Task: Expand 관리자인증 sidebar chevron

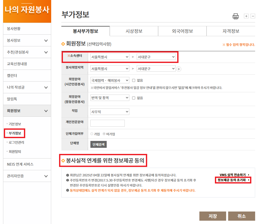Action: [x=46, y=176]
